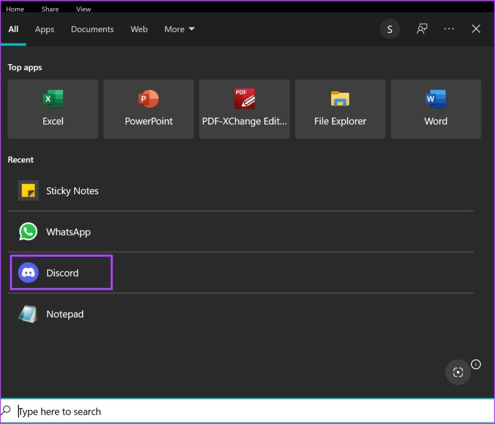Open Sticky Notes from Recent
Viewport: 495px width, 424px height.
[241, 191]
